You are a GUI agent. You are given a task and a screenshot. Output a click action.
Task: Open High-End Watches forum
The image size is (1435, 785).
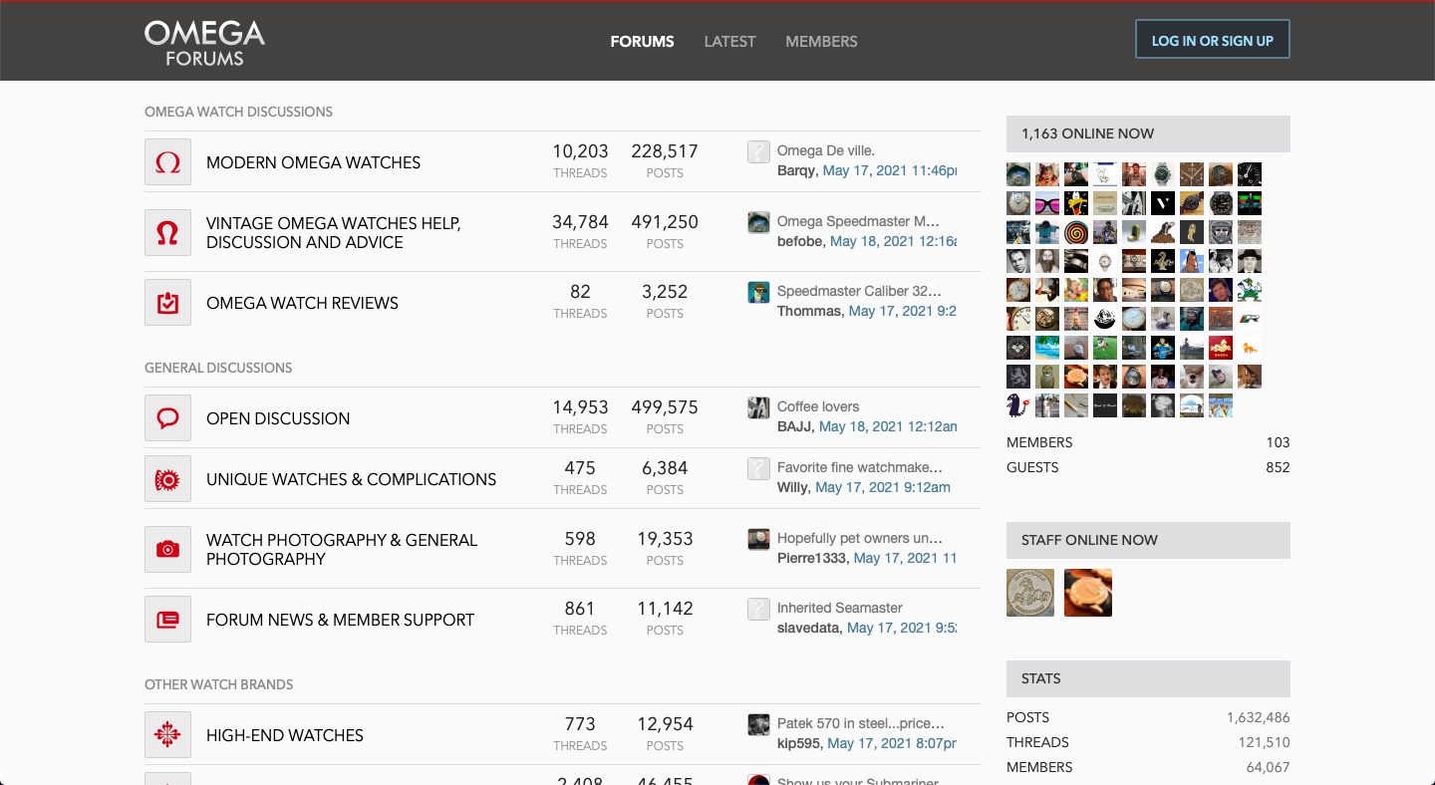pyautogui.click(x=285, y=735)
